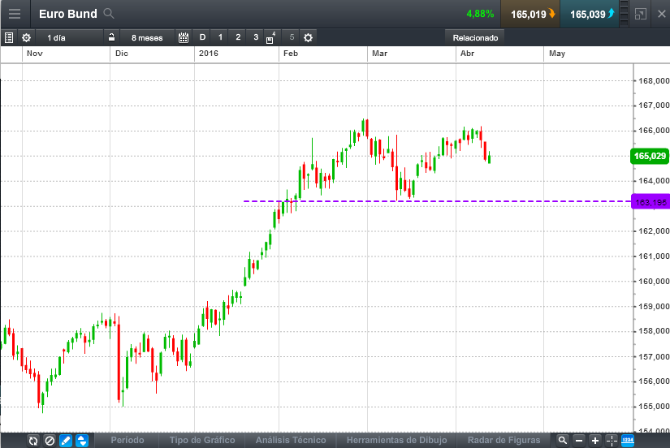Click the 165,039 buy price button
This screenshot has height=448, width=670.
(593, 14)
